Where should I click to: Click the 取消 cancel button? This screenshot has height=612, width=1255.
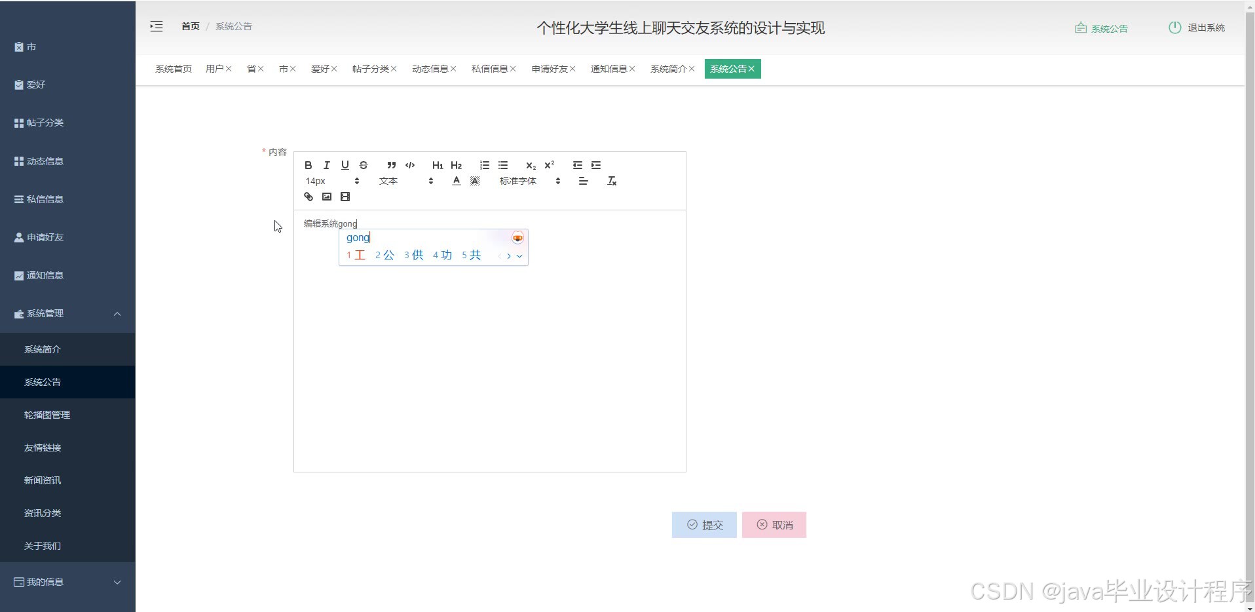774,525
